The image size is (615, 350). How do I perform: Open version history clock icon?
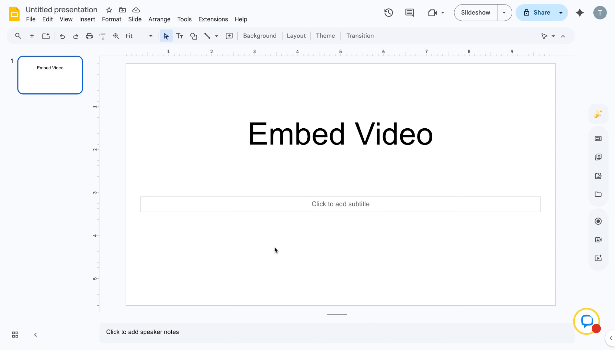(x=389, y=13)
